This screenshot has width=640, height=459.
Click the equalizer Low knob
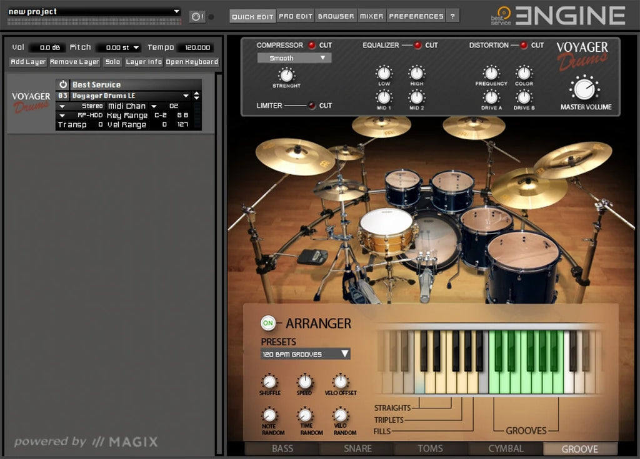point(384,73)
